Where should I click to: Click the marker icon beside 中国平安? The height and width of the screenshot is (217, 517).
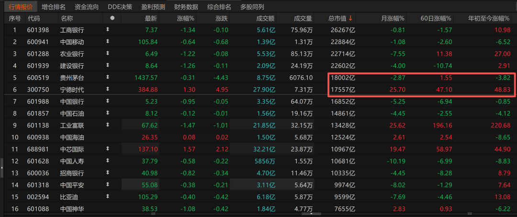(107, 185)
